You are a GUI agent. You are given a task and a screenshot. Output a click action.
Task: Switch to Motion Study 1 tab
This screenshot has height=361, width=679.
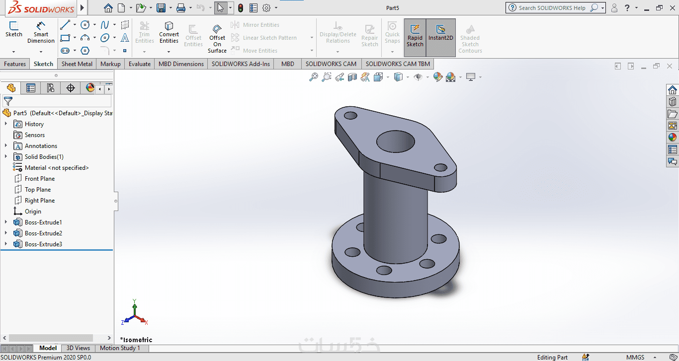pos(120,348)
